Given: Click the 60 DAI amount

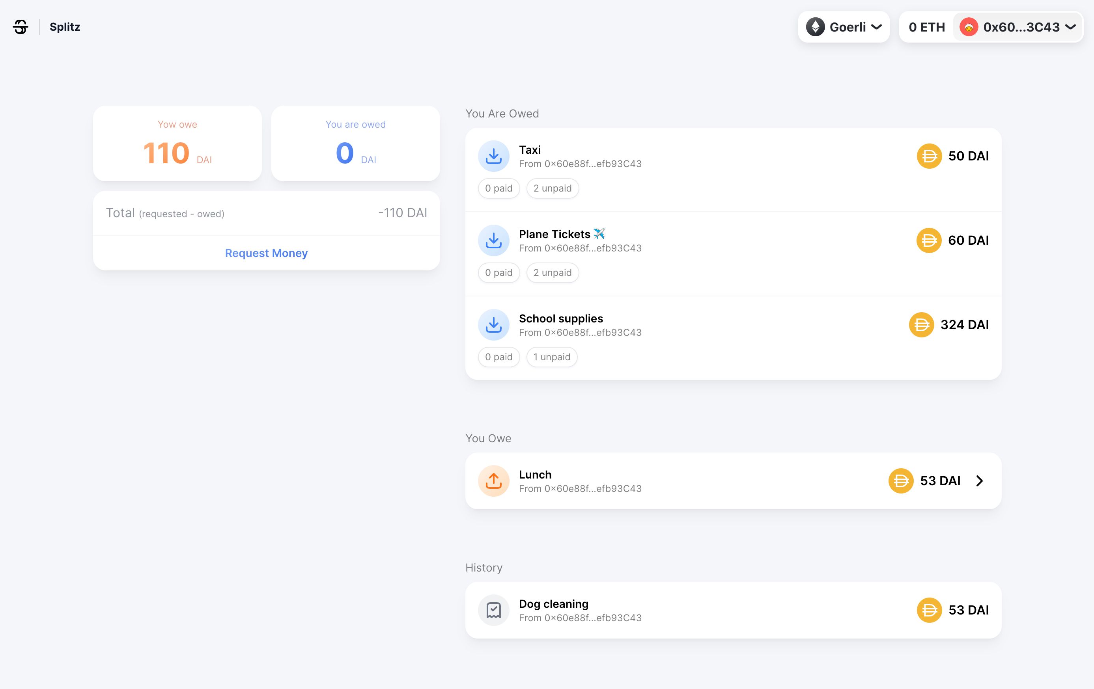Looking at the screenshot, I should coord(968,241).
